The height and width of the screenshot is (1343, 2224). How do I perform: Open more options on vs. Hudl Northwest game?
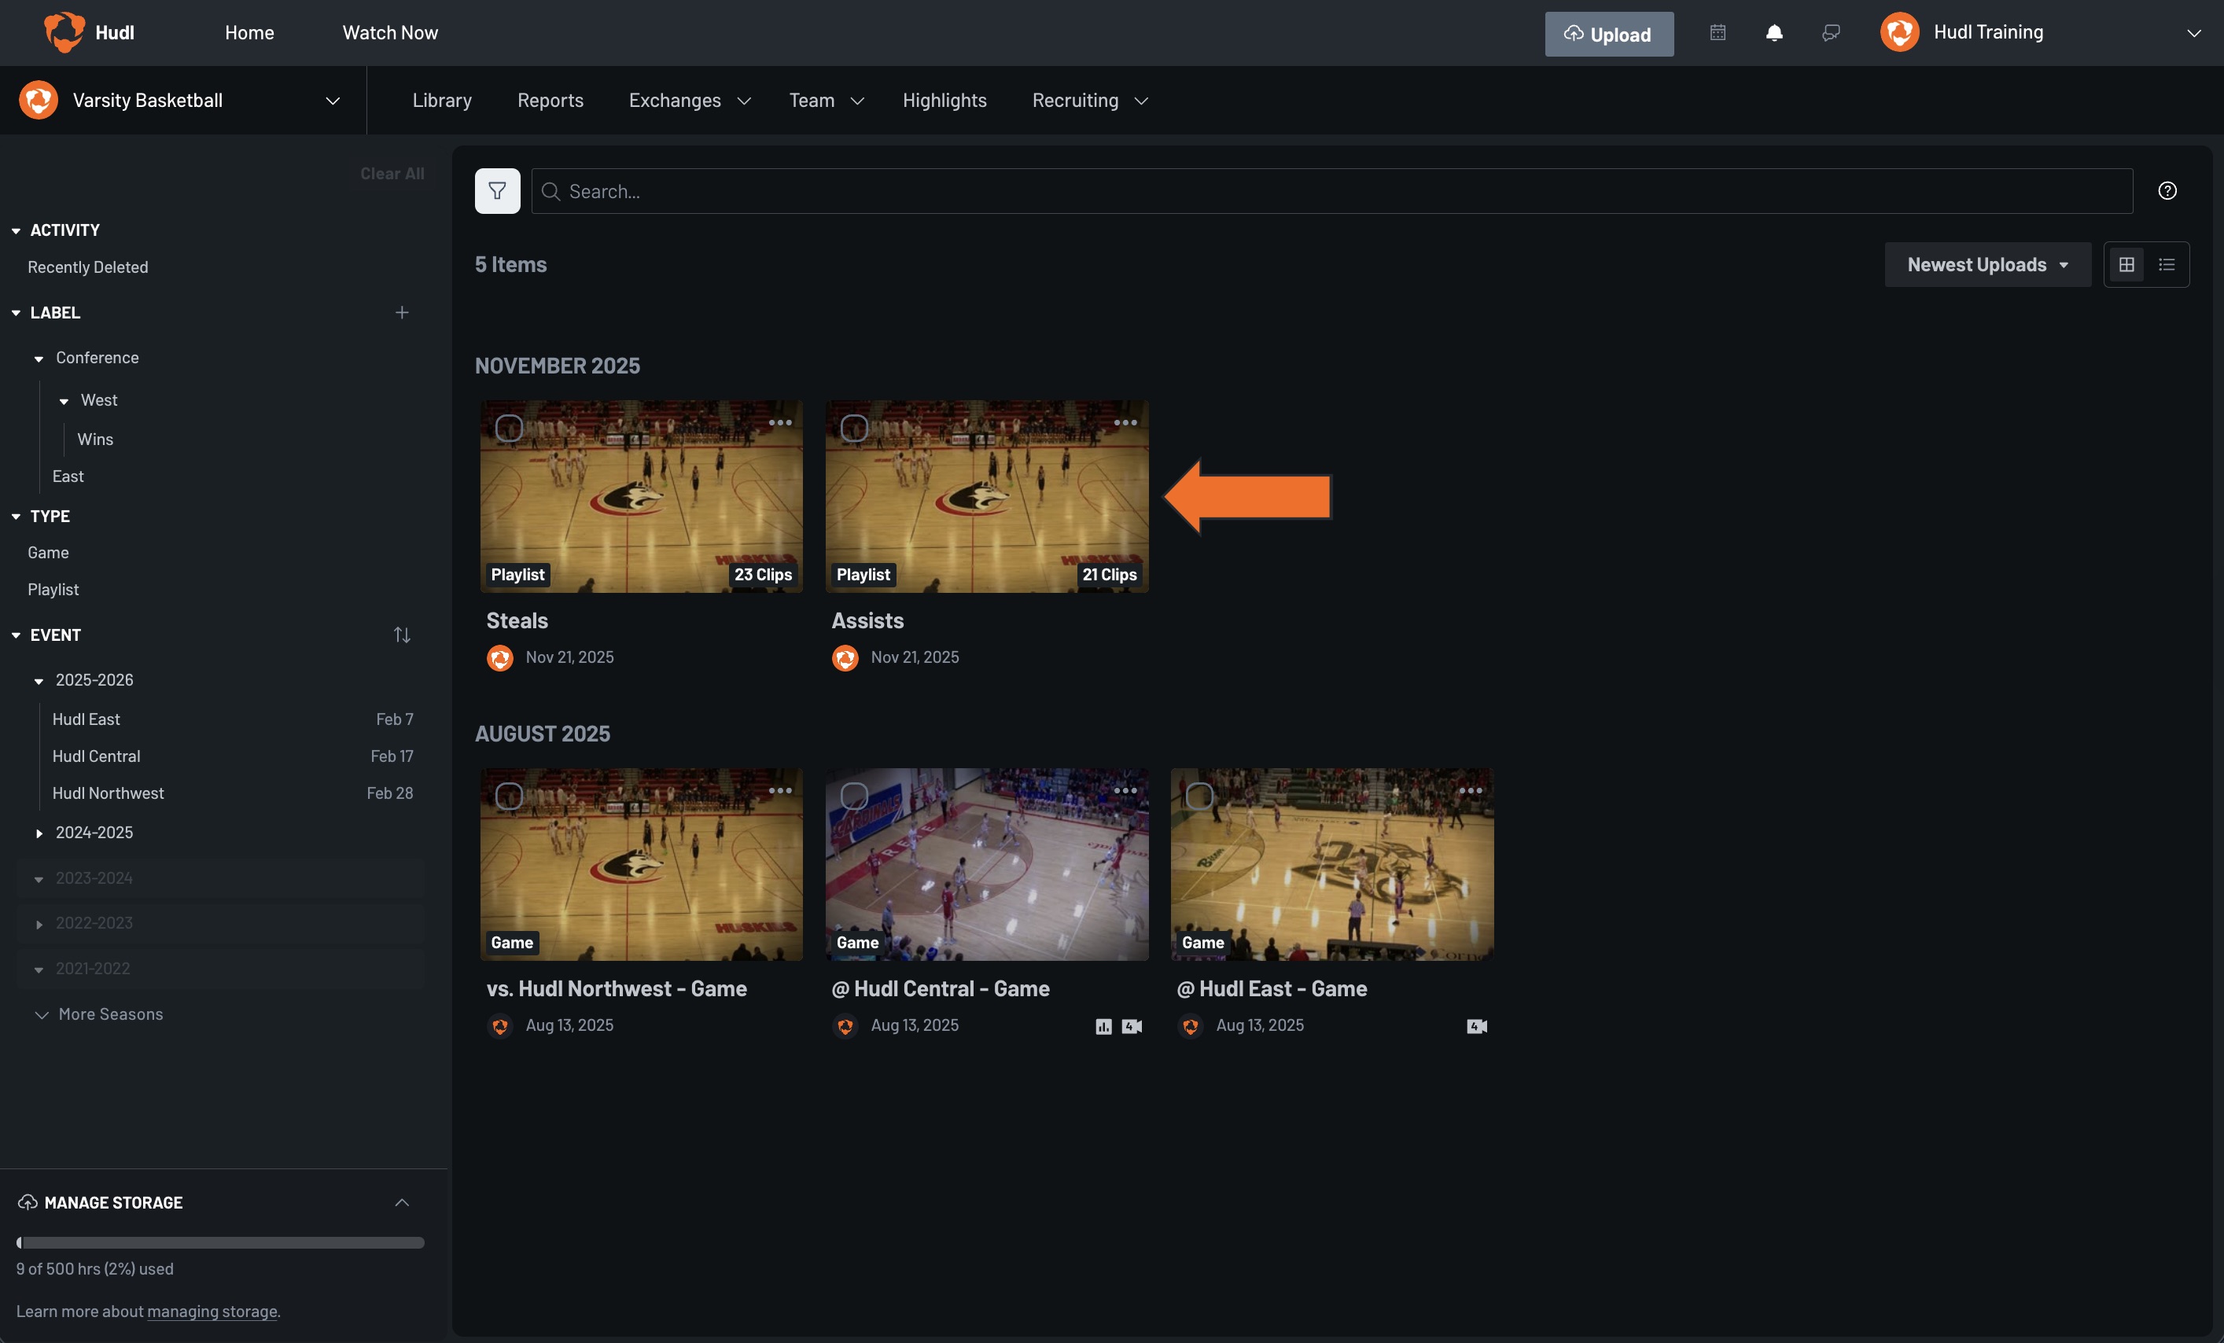tap(780, 791)
